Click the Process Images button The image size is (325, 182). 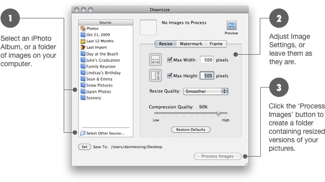(x=217, y=156)
